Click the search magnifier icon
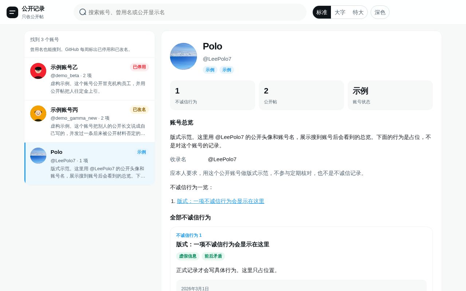466x291 pixels. point(83,12)
